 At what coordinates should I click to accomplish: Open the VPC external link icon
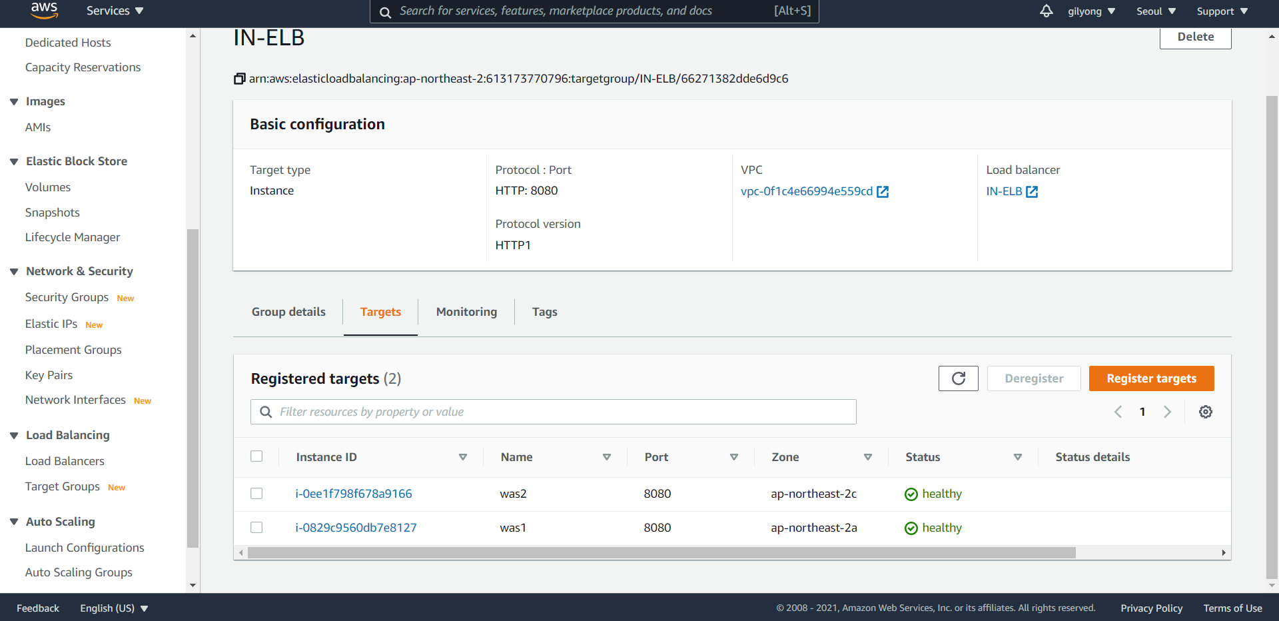pos(883,192)
